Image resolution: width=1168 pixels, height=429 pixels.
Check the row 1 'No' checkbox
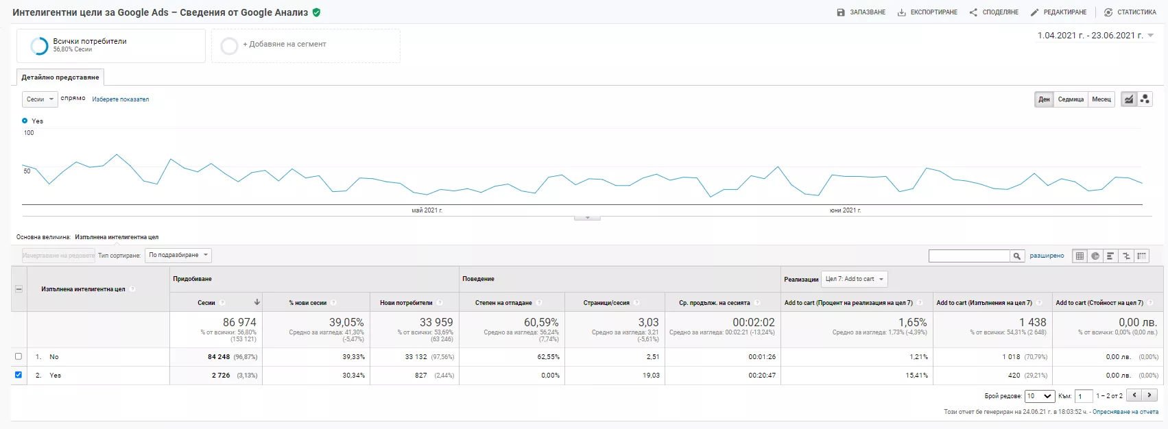point(19,356)
